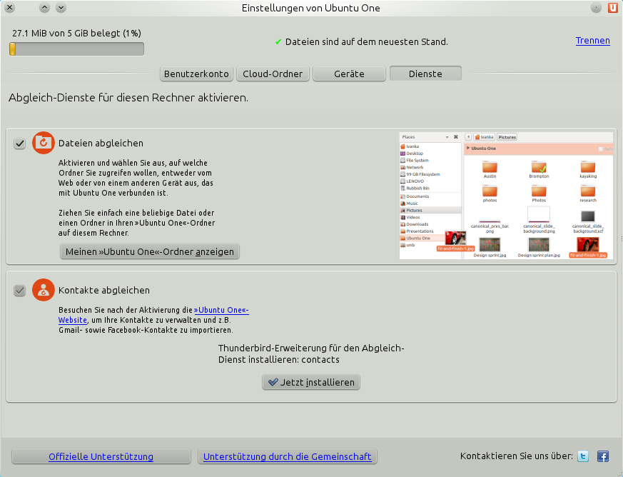Click the Twitter icon in the footer
This screenshot has width=623, height=477.
click(583, 456)
